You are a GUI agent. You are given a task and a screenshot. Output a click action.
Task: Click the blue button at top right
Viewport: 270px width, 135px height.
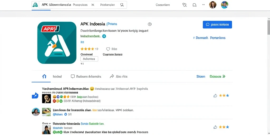217,25
